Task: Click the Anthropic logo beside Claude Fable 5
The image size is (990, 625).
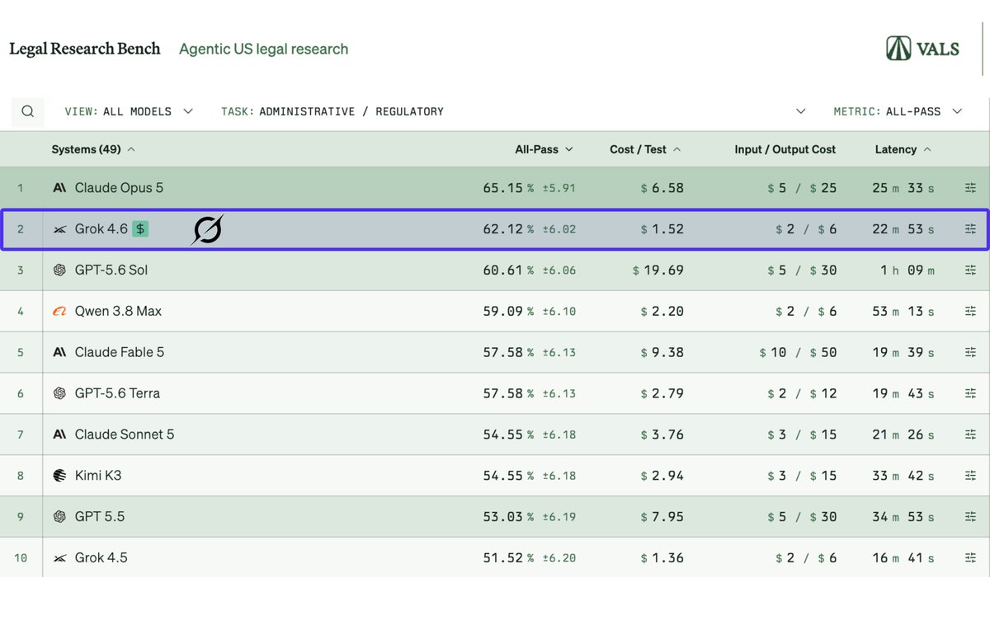Action: [x=59, y=352]
